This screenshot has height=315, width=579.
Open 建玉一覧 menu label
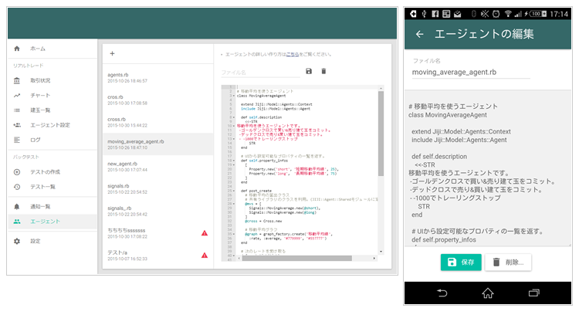pos(40,110)
